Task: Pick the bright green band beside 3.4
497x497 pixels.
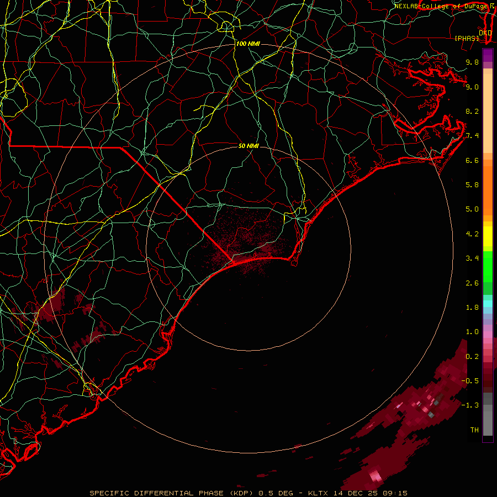Action: point(488,266)
